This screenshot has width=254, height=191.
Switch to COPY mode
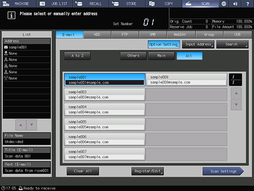pos(164,3)
